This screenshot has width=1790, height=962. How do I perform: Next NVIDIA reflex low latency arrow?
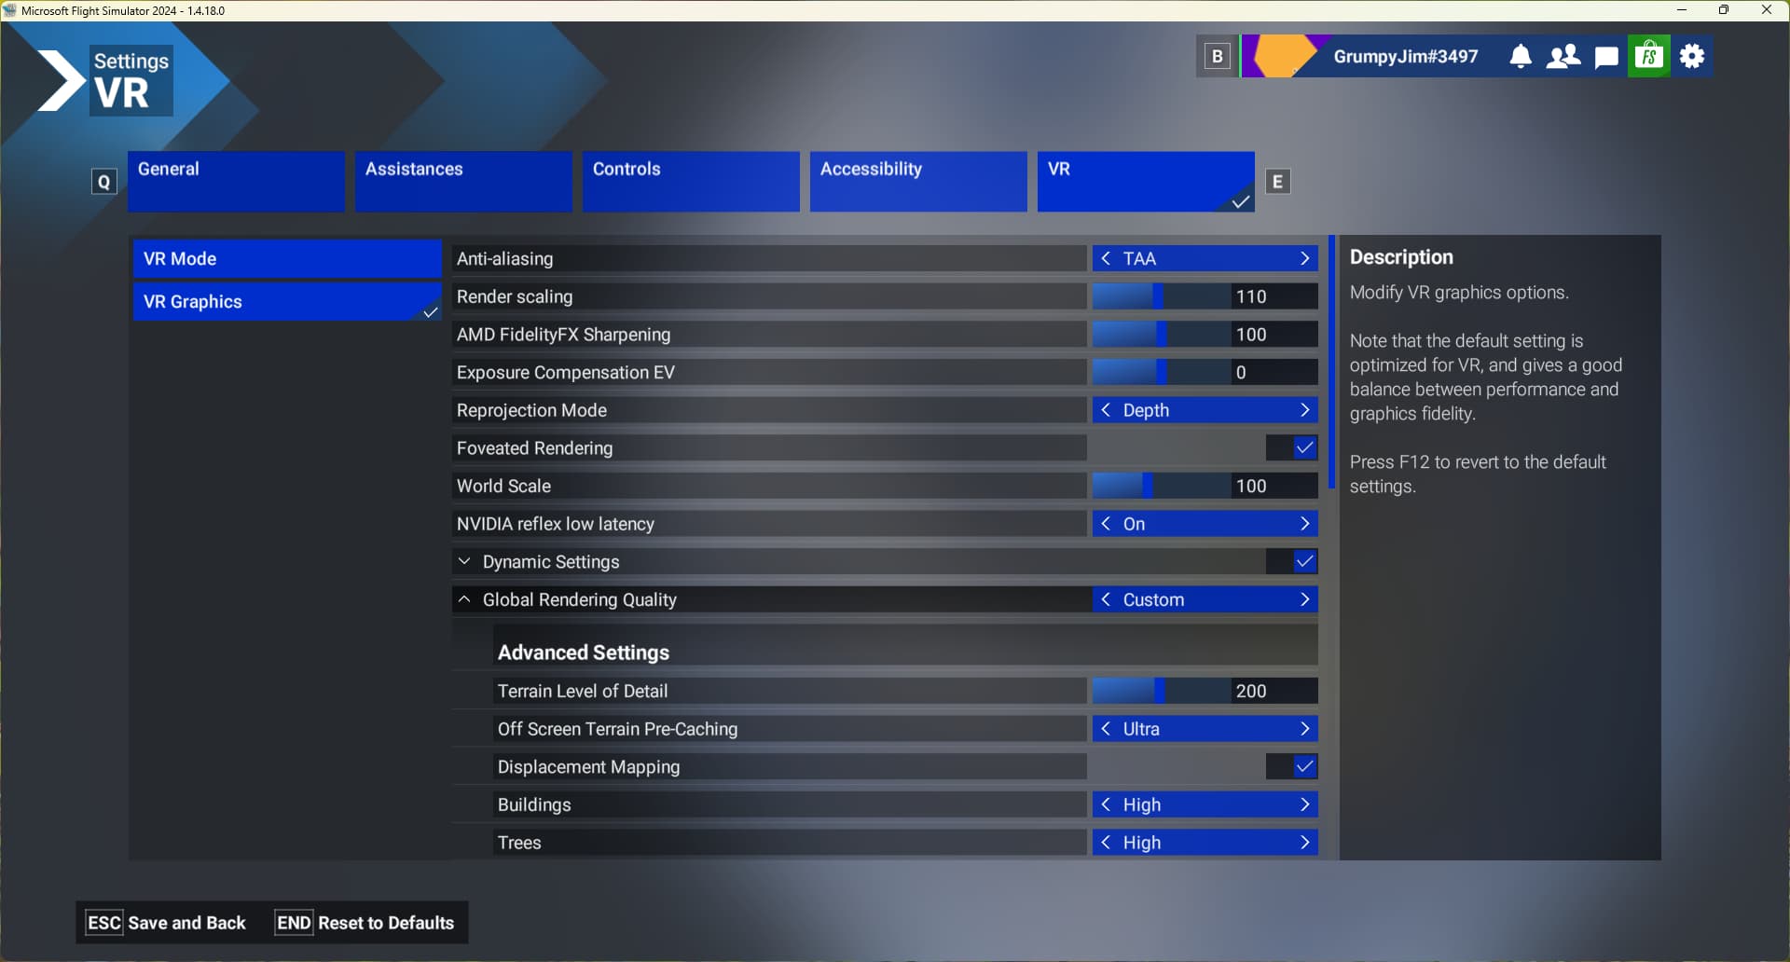click(x=1305, y=524)
